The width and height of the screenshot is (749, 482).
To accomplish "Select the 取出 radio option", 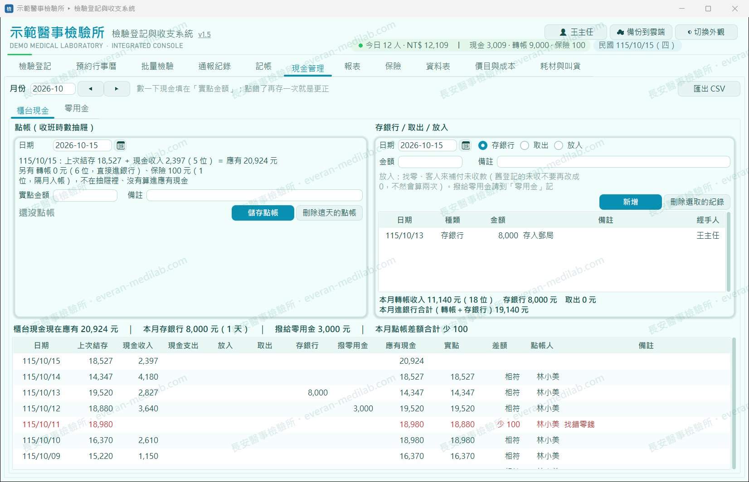I will pos(534,145).
